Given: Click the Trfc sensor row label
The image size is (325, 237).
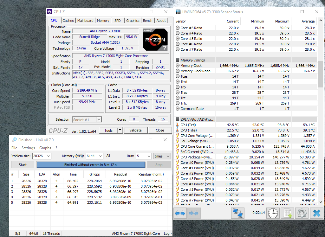Looking at the screenshot, I should coord(184,103).
